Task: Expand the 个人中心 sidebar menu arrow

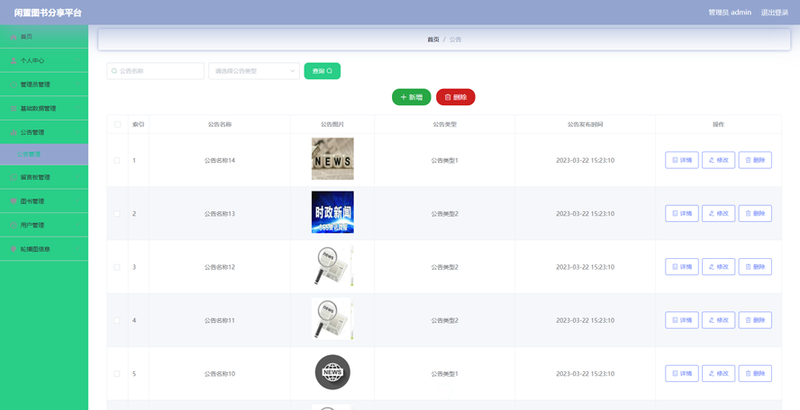Action: click(77, 60)
